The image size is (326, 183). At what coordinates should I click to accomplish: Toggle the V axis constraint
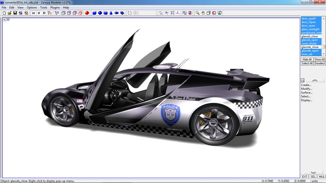point(39,13)
